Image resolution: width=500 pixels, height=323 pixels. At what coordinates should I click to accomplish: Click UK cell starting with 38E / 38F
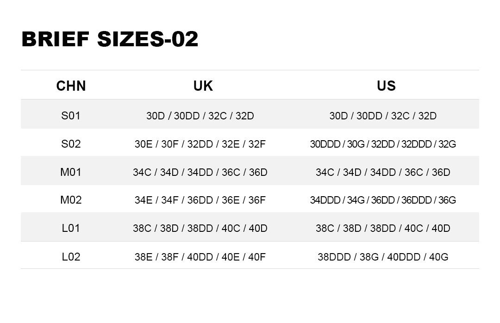coord(200,257)
